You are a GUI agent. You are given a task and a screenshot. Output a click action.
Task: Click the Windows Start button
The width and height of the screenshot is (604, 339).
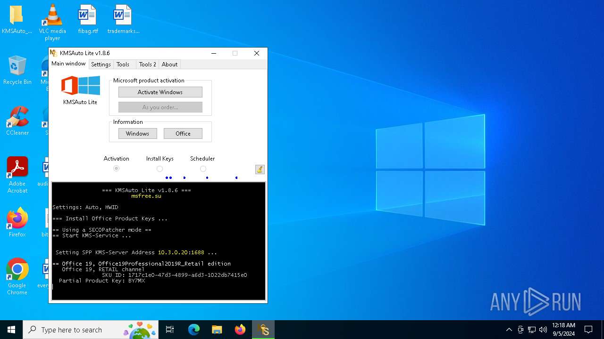click(11, 330)
